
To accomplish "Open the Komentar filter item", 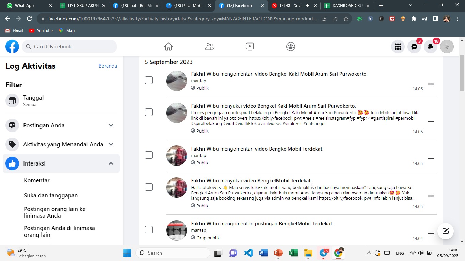I will (x=37, y=180).
